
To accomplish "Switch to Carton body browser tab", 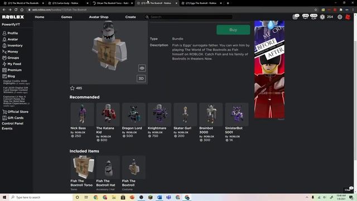I will 68,3.
